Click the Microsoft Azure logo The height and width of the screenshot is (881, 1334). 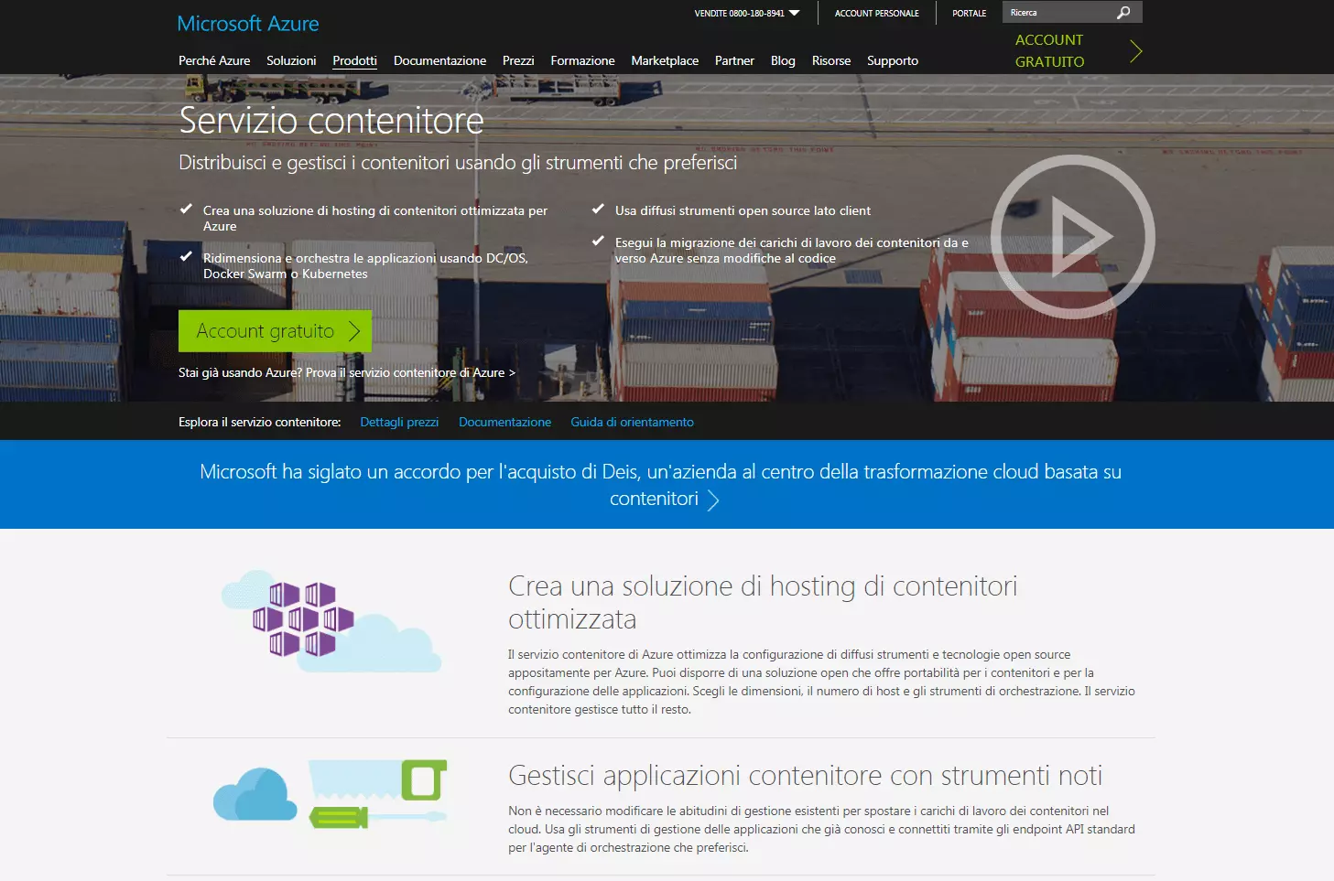248,24
